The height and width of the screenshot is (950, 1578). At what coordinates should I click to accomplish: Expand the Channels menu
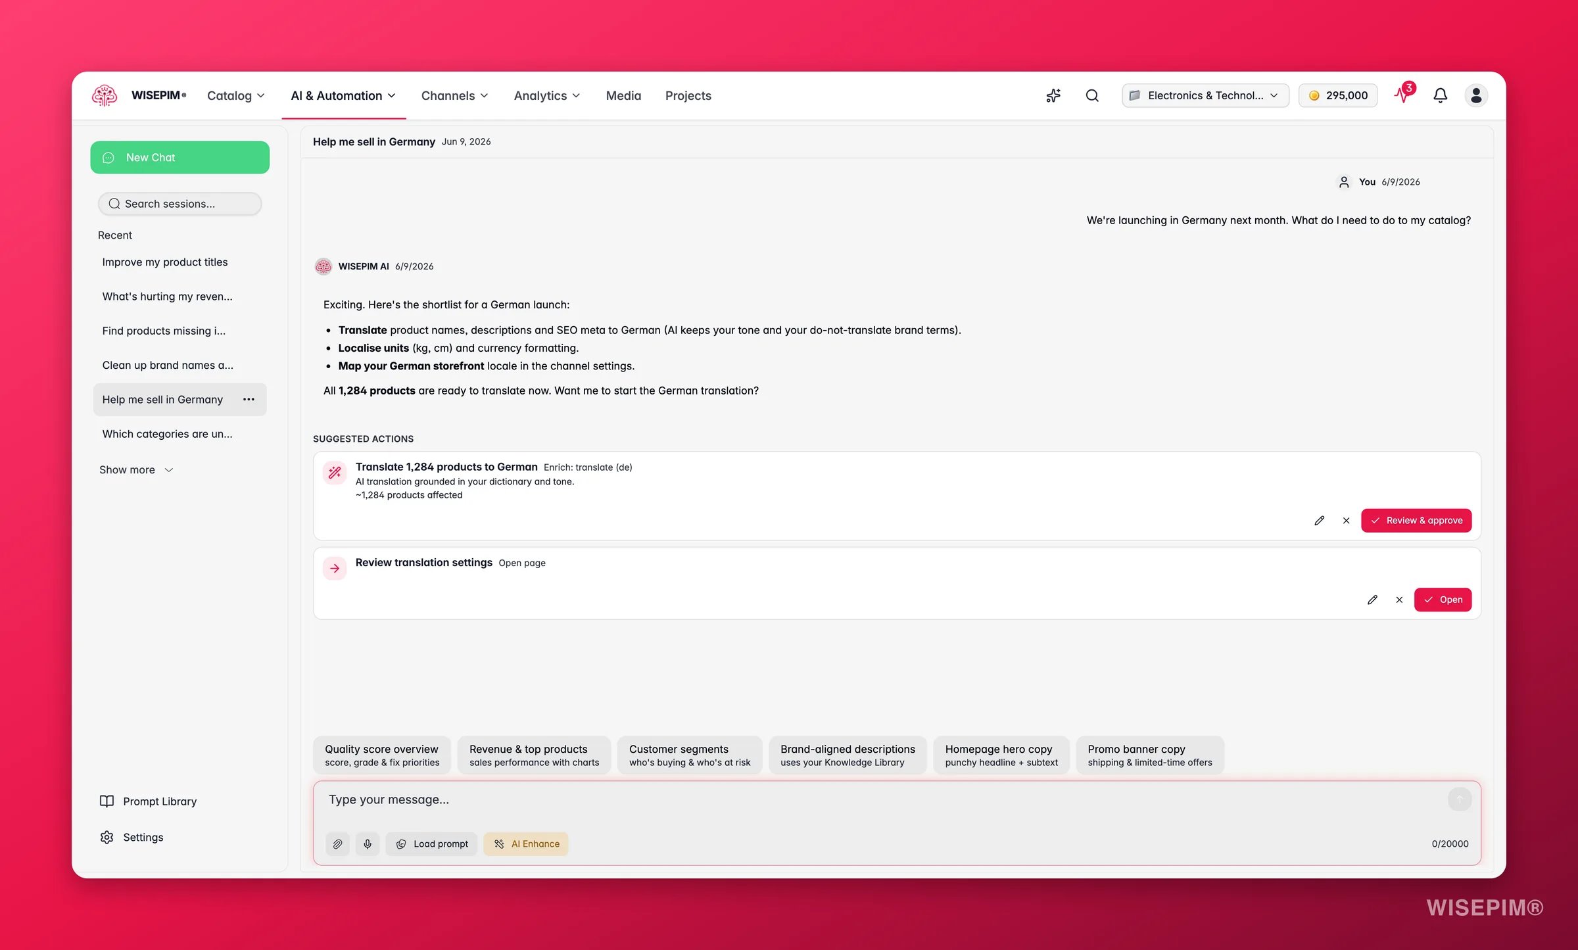(455, 95)
